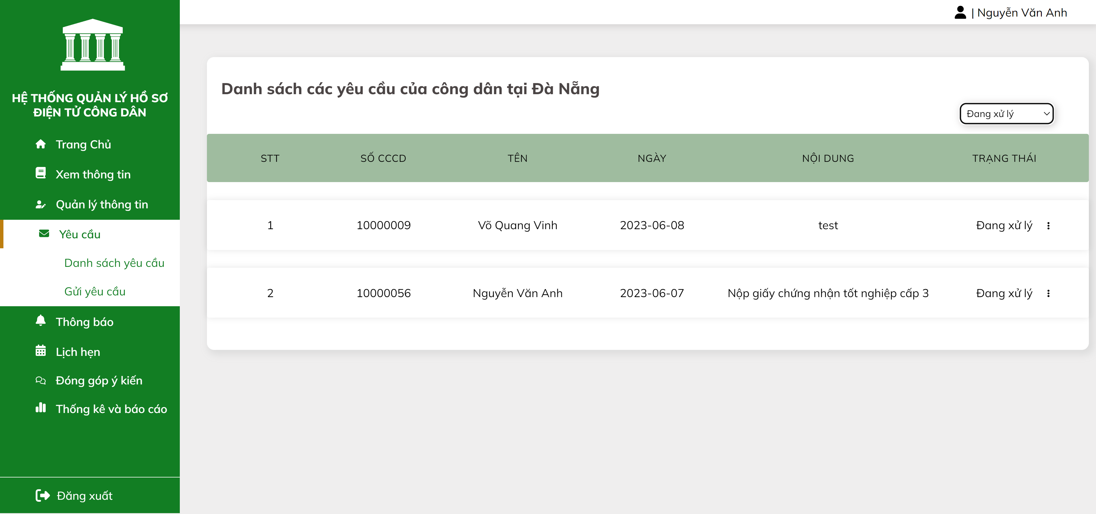Click the Xem thông tin document icon
The image size is (1096, 514).
coord(41,174)
